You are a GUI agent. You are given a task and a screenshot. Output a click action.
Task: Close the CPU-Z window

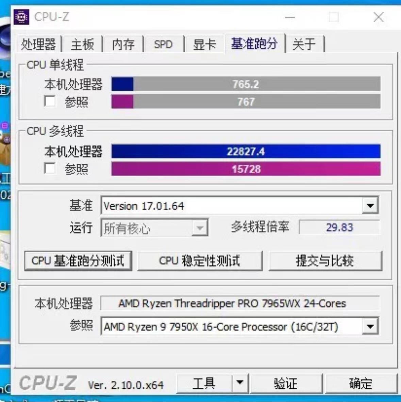point(379,17)
